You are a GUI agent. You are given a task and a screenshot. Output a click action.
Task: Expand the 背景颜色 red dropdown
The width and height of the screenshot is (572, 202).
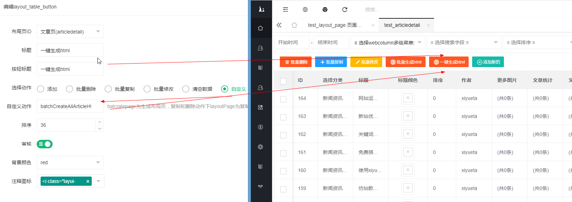click(x=70, y=162)
